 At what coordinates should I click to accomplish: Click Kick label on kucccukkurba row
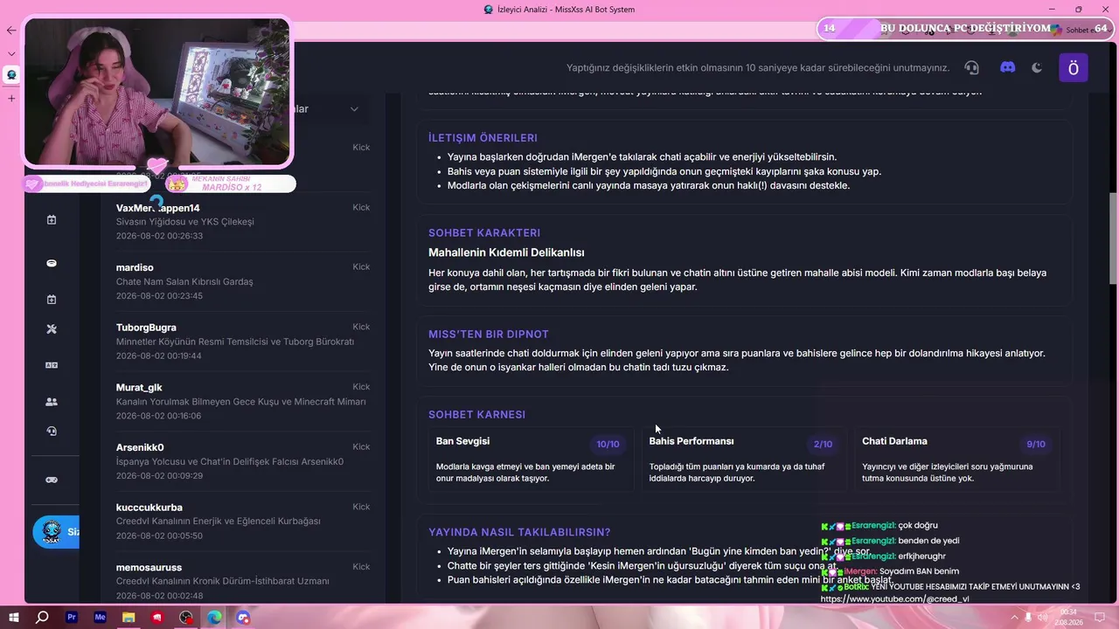361,507
